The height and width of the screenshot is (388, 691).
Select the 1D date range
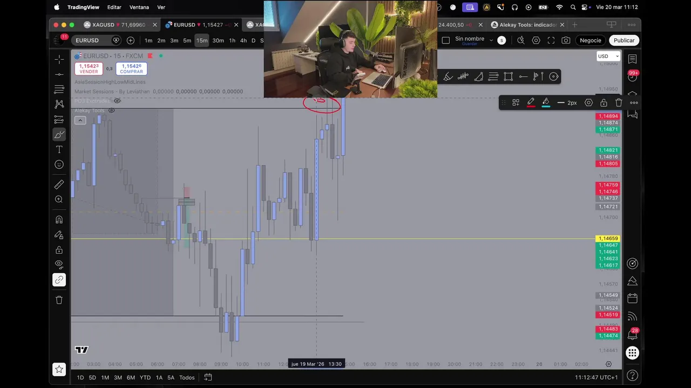click(x=80, y=377)
